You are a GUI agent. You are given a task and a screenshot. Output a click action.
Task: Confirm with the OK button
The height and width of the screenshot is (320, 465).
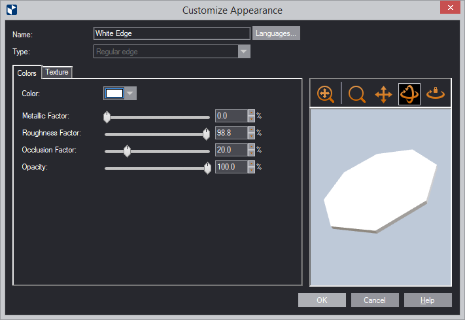(322, 300)
